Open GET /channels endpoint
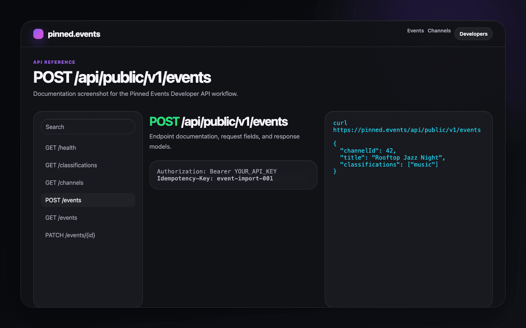The height and width of the screenshot is (328, 526). (x=88, y=183)
